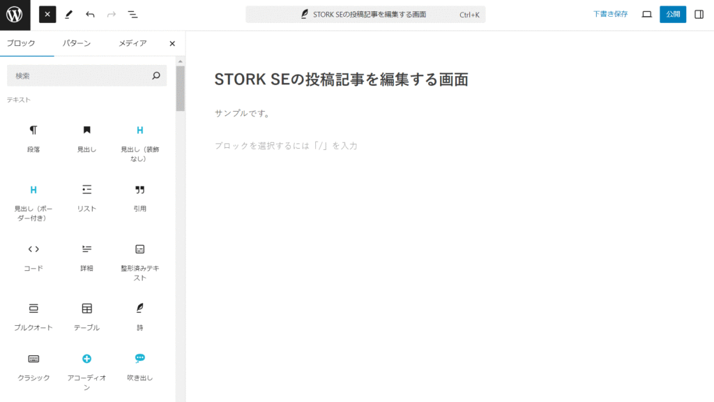Insert the 吹き出し speech bubble block

(x=139, y=367)
